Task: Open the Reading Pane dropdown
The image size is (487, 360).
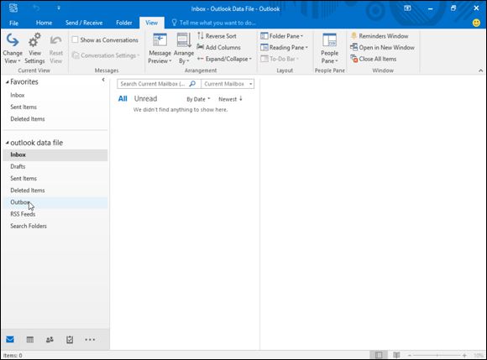Action: click(284, 48)
